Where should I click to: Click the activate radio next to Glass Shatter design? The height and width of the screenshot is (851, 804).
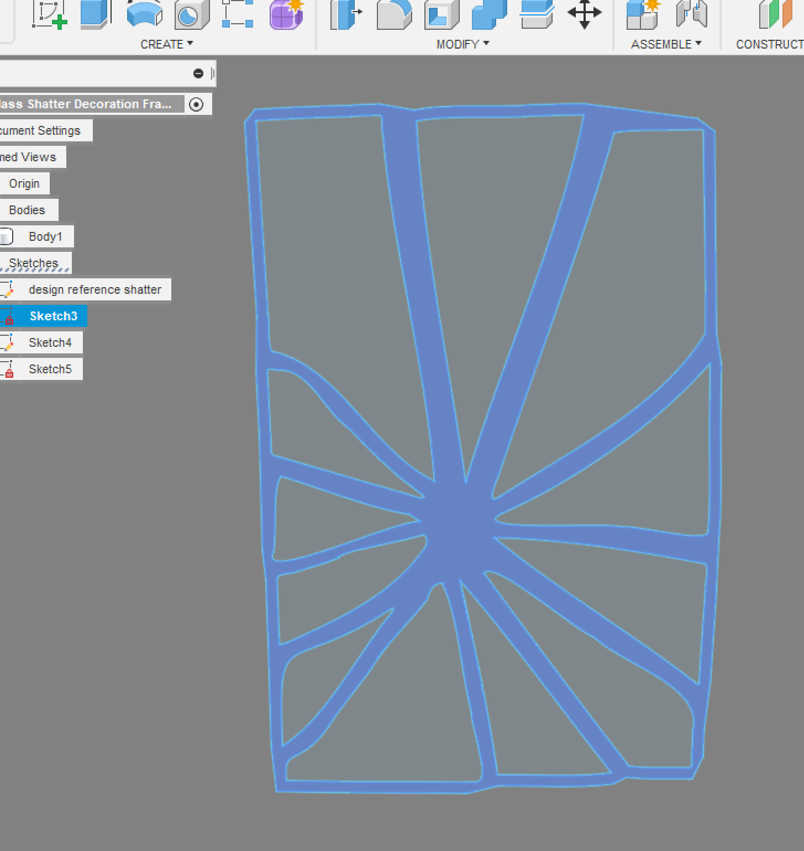(197, 103)
